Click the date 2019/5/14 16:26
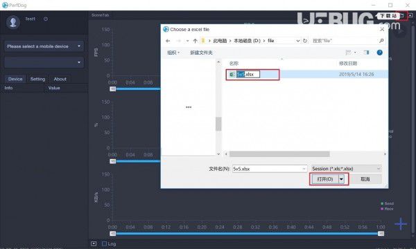The width and height of the screenshot is (416, 249). pos(356,75)
